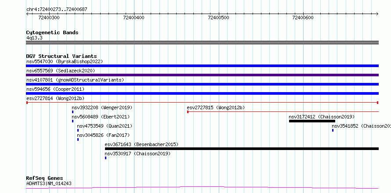
Task: Click the DGV Structural Variants track title
Action: click(x=62, y=56)
